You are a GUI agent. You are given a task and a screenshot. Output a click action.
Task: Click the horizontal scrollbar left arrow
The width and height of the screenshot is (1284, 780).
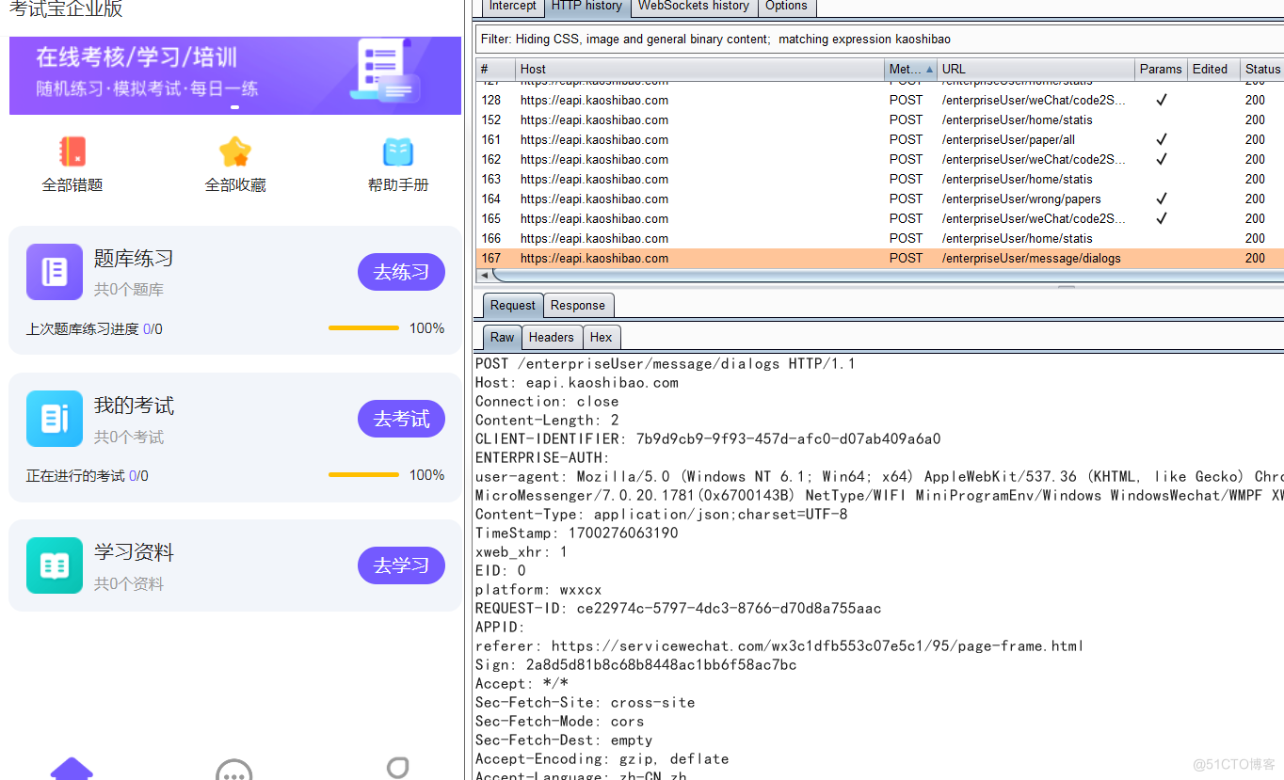[484, 275]
